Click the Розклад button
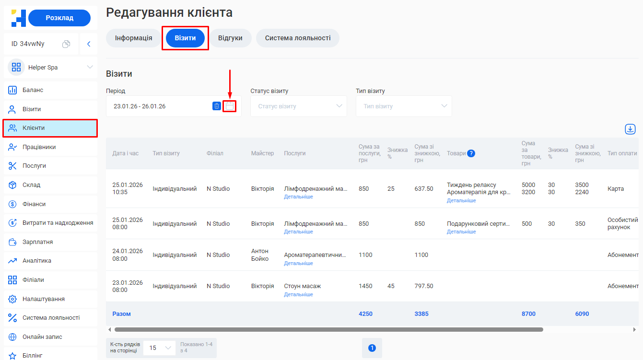Viewport: 643px width, 360px height. (x=59, y=18)
